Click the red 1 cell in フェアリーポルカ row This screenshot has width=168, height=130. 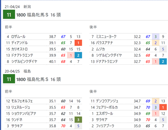(163, 107)
